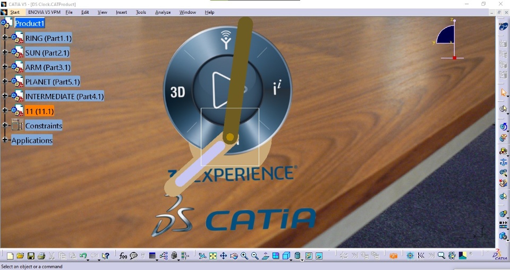Viewport: 510px width, 270px height.
Task: Create Multi-View with the four-pane icon
Action: coord(276,256)
